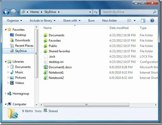Toggle the preview pane icon

[x=143, y=21]
